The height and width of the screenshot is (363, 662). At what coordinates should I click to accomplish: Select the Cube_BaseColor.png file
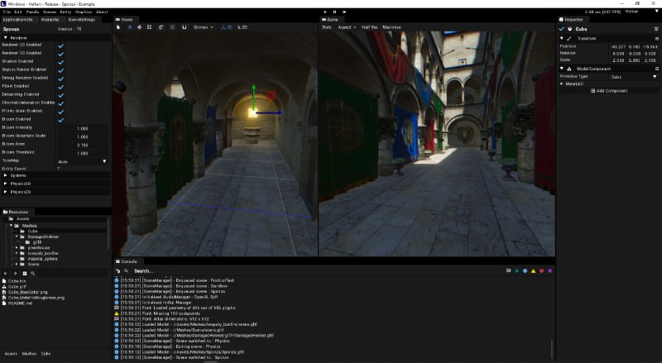click(27, 292)
